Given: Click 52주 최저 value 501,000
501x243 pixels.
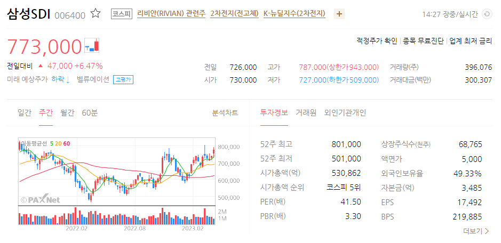Looking at the screenshot, I should pyautogui.click(x=346, y=159).
